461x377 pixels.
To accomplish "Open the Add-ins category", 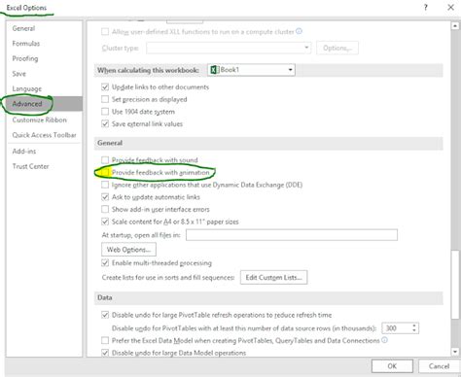I will (24, 152).
